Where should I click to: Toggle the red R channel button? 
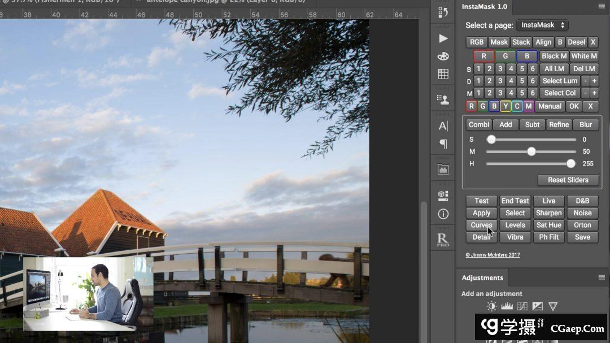tap(483, 56)
